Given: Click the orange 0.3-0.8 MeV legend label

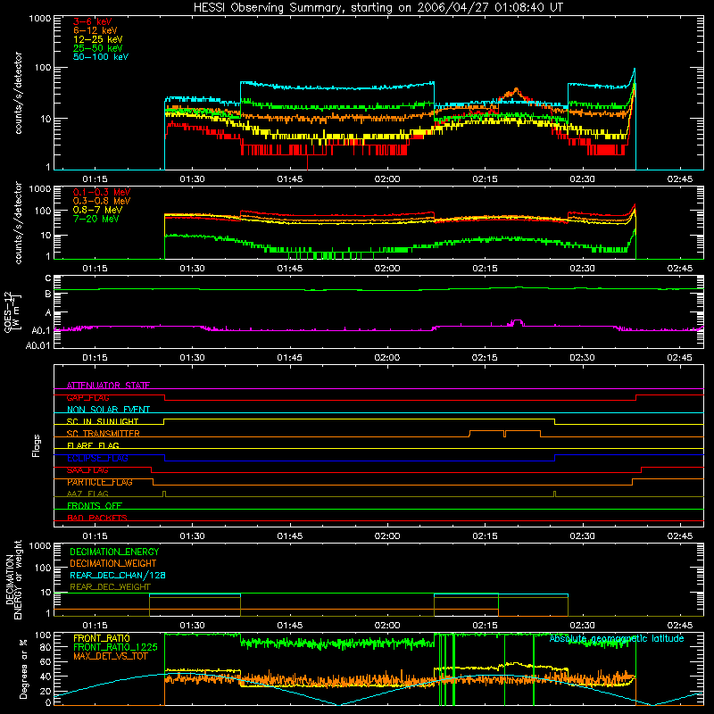Looking at the screenshot, I should point(102,201).
